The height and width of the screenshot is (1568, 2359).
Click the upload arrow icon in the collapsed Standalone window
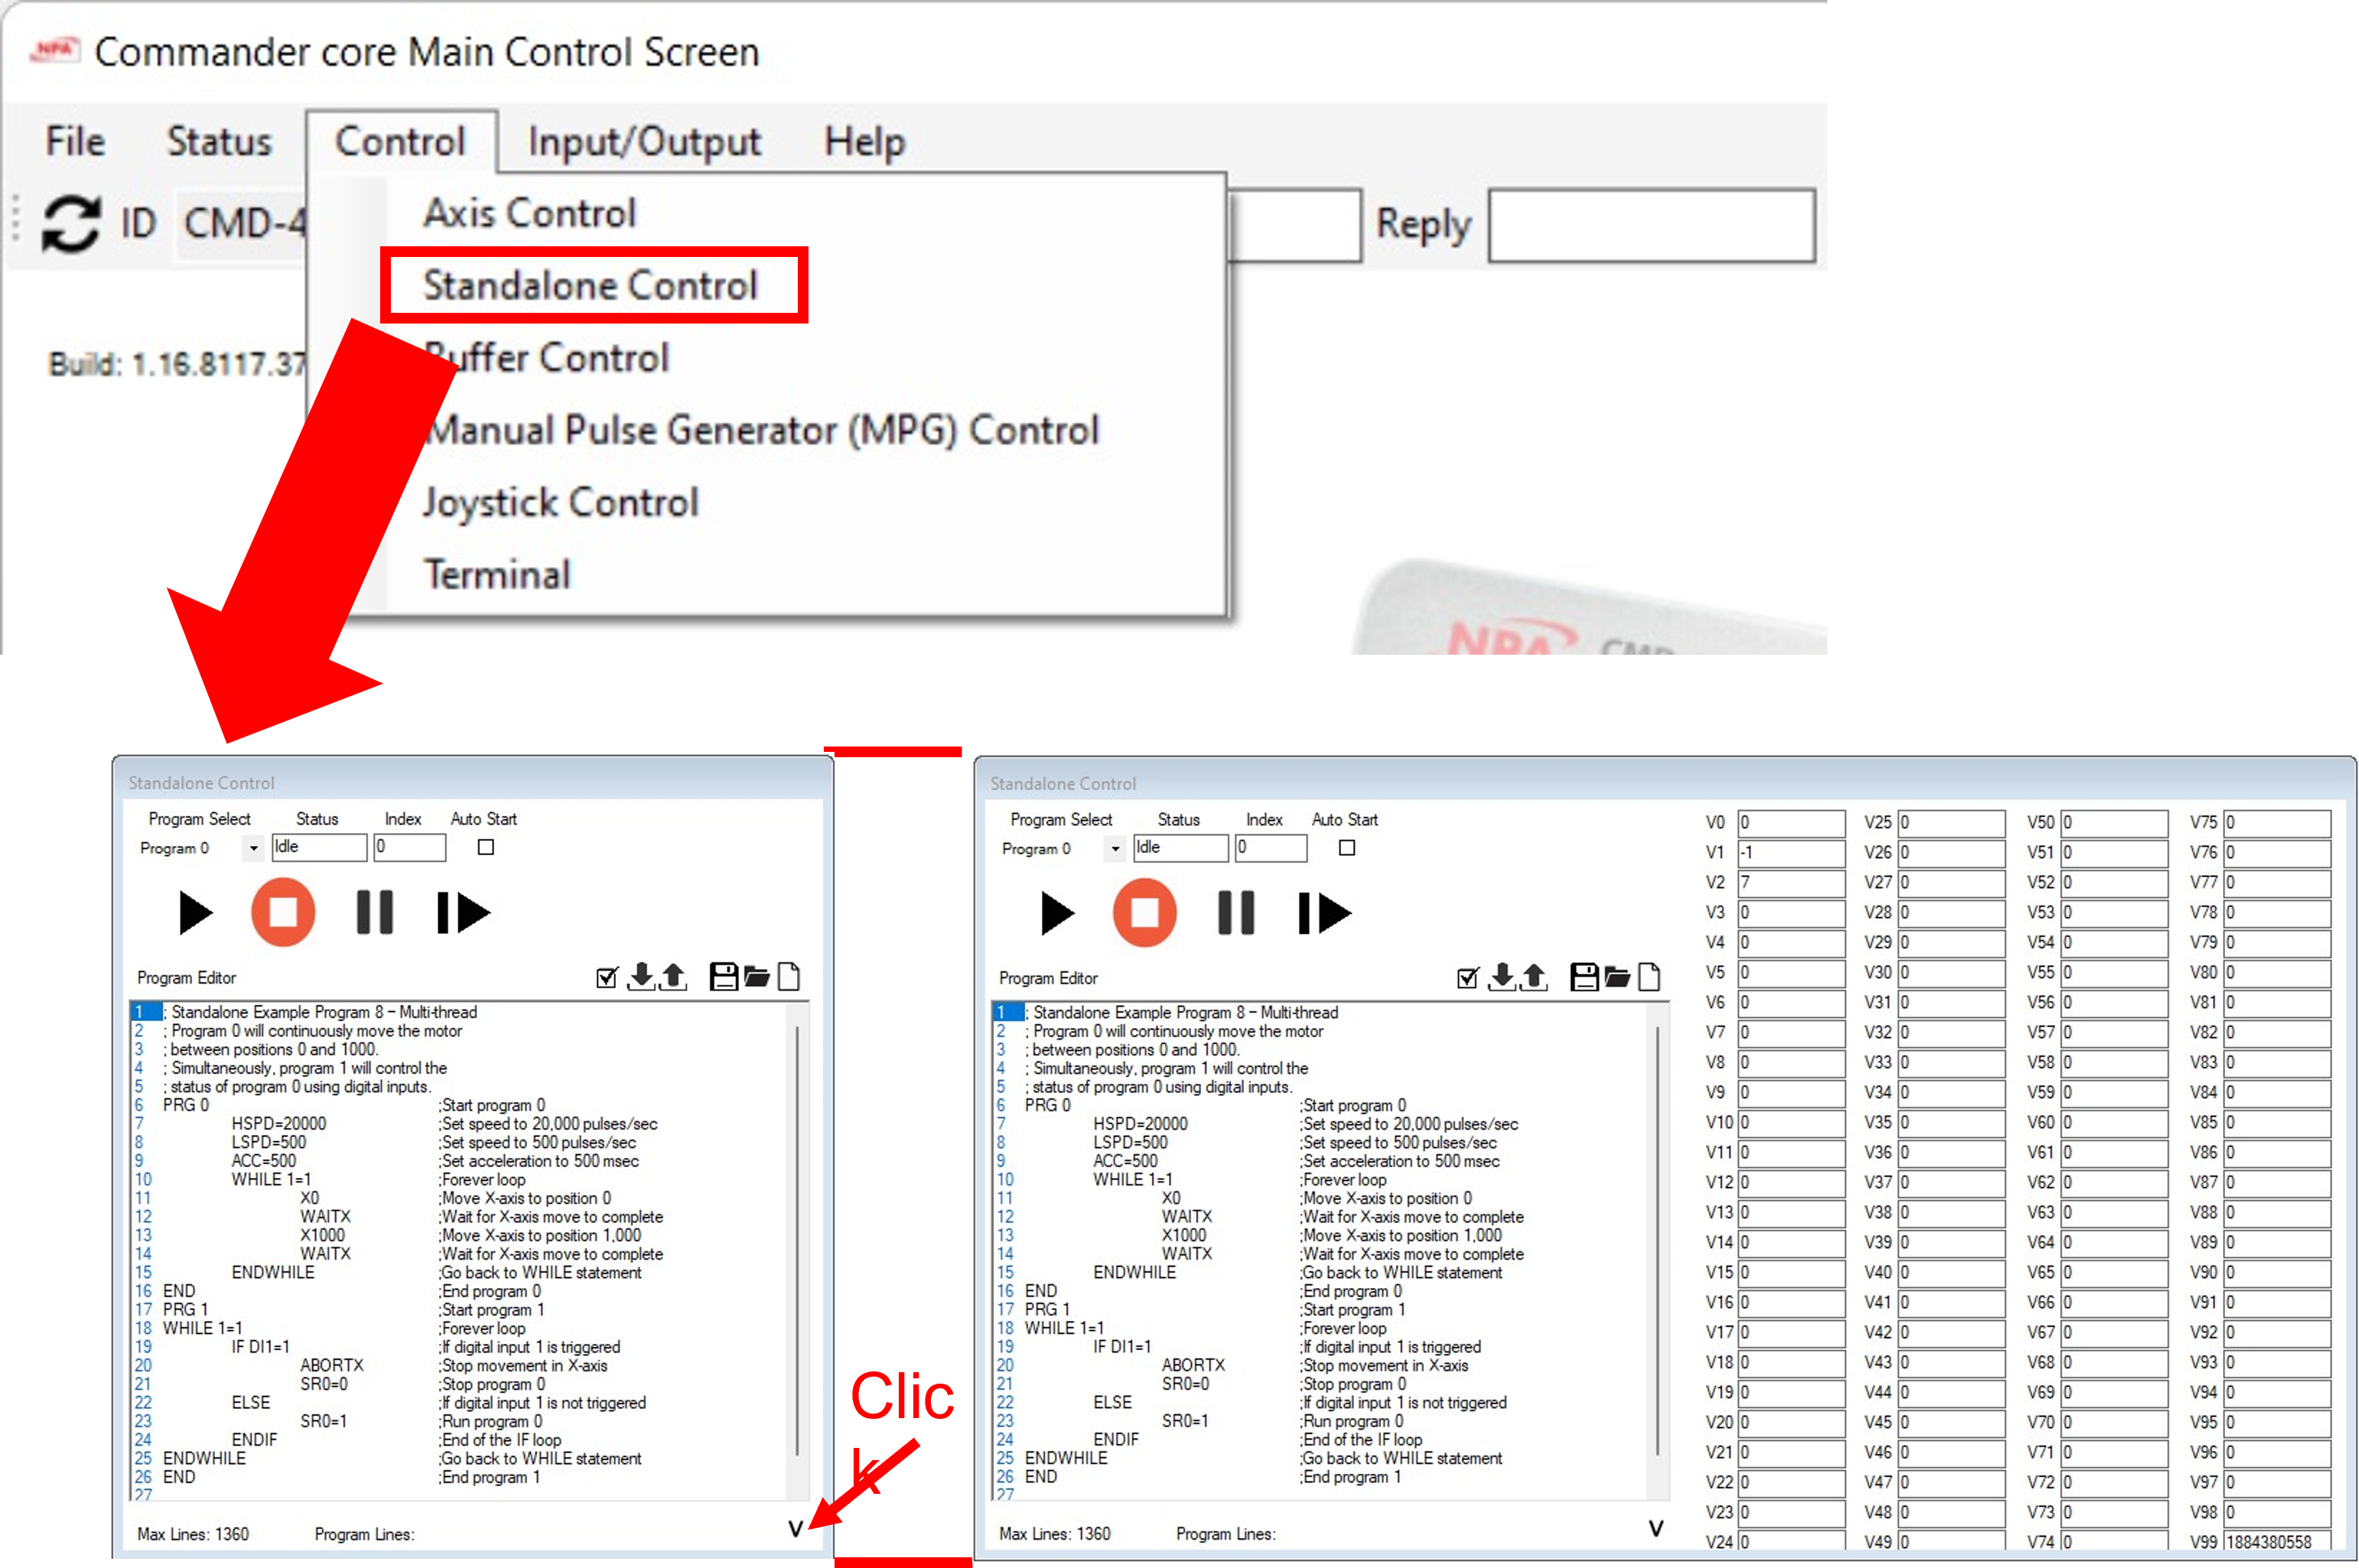point(673,976)
